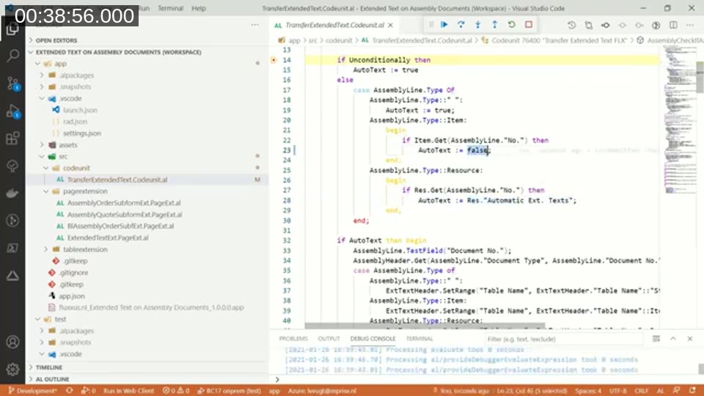Restart the debug session
Screen dimensions: 704x396
[x=511, y=25]
